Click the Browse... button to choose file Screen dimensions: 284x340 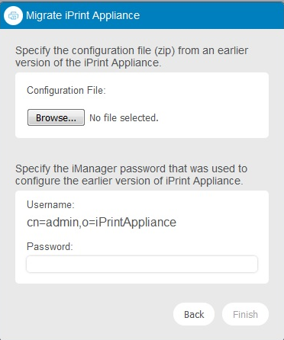56,117
